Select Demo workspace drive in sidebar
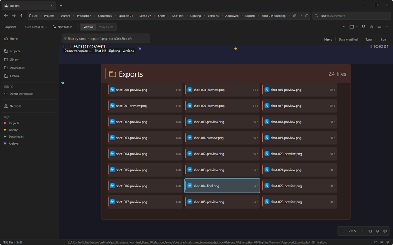This screenshot has width=393, height=245. [x=30, y=94]
